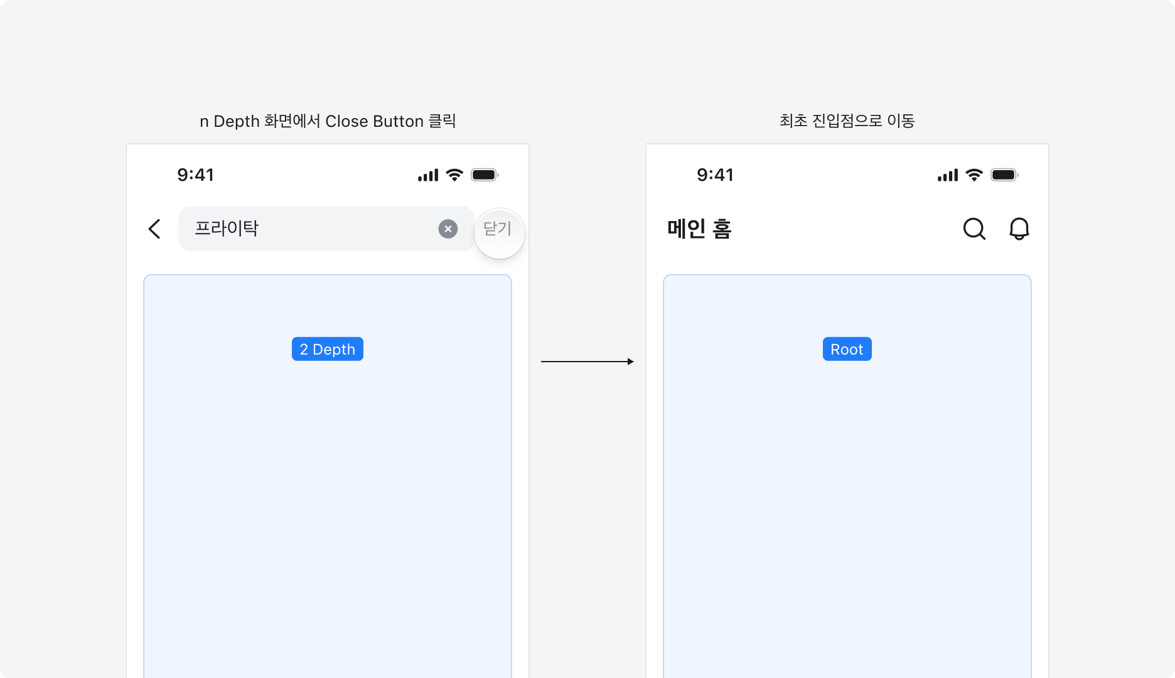The image size is (1175, 678).
Task: Click the battery icon in the right phone status bar
Action: click(1005, 175)
